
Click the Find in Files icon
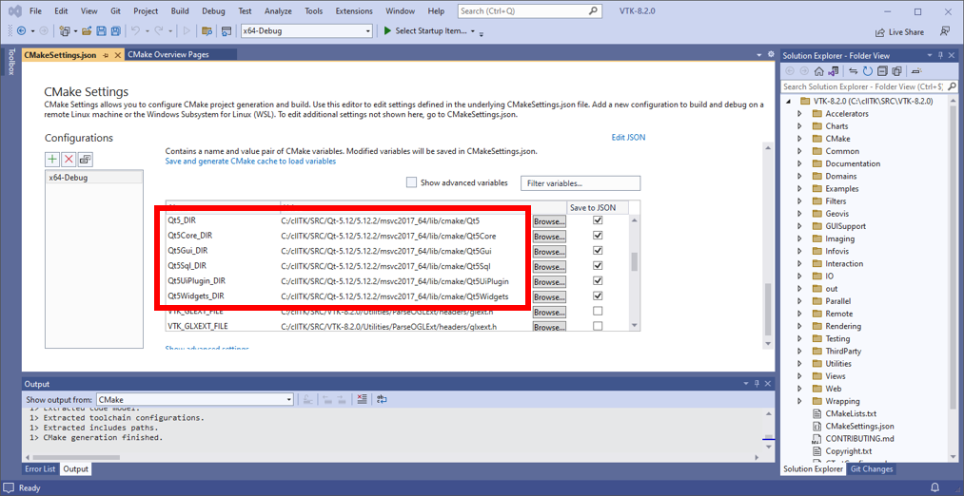coord(207,30)
